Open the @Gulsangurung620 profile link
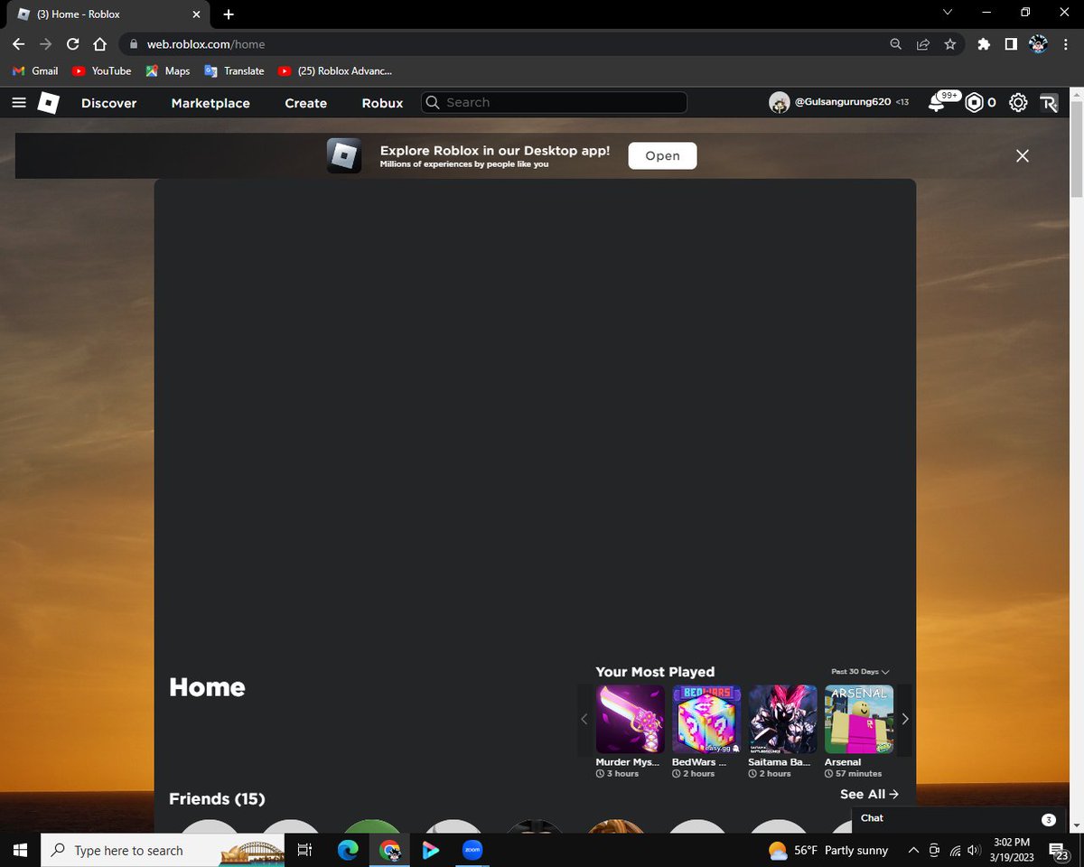 tap(844, 103)
